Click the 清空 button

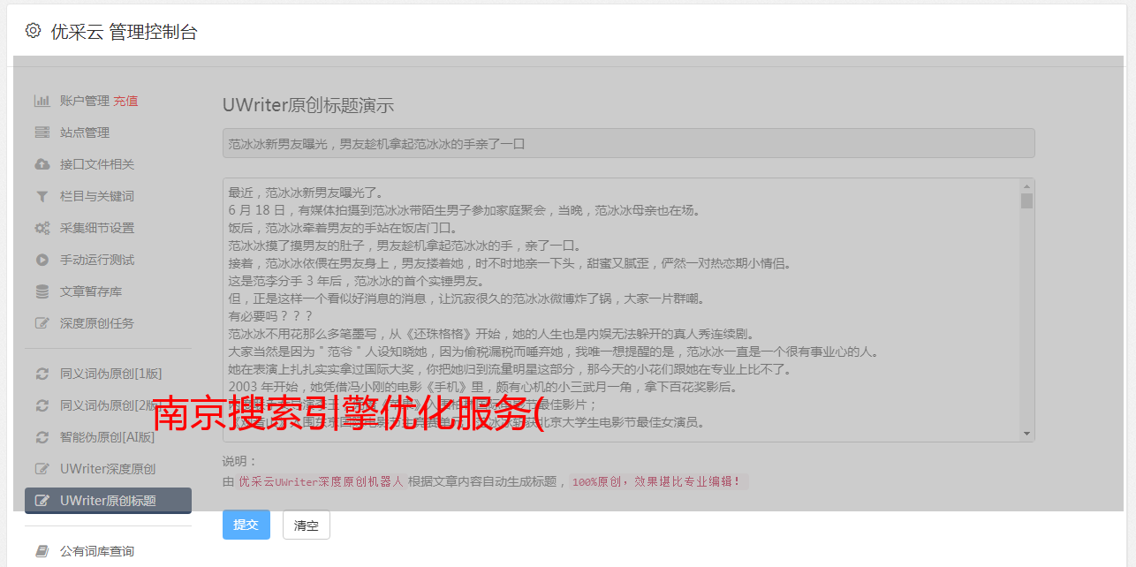306,525
